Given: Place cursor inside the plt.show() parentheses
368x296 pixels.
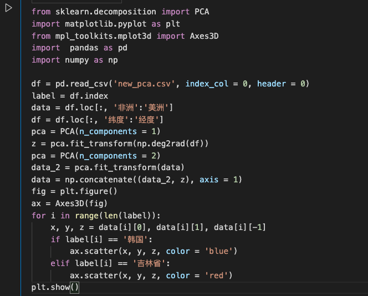Looking at the screenshot, I should (x=75, y=287).
